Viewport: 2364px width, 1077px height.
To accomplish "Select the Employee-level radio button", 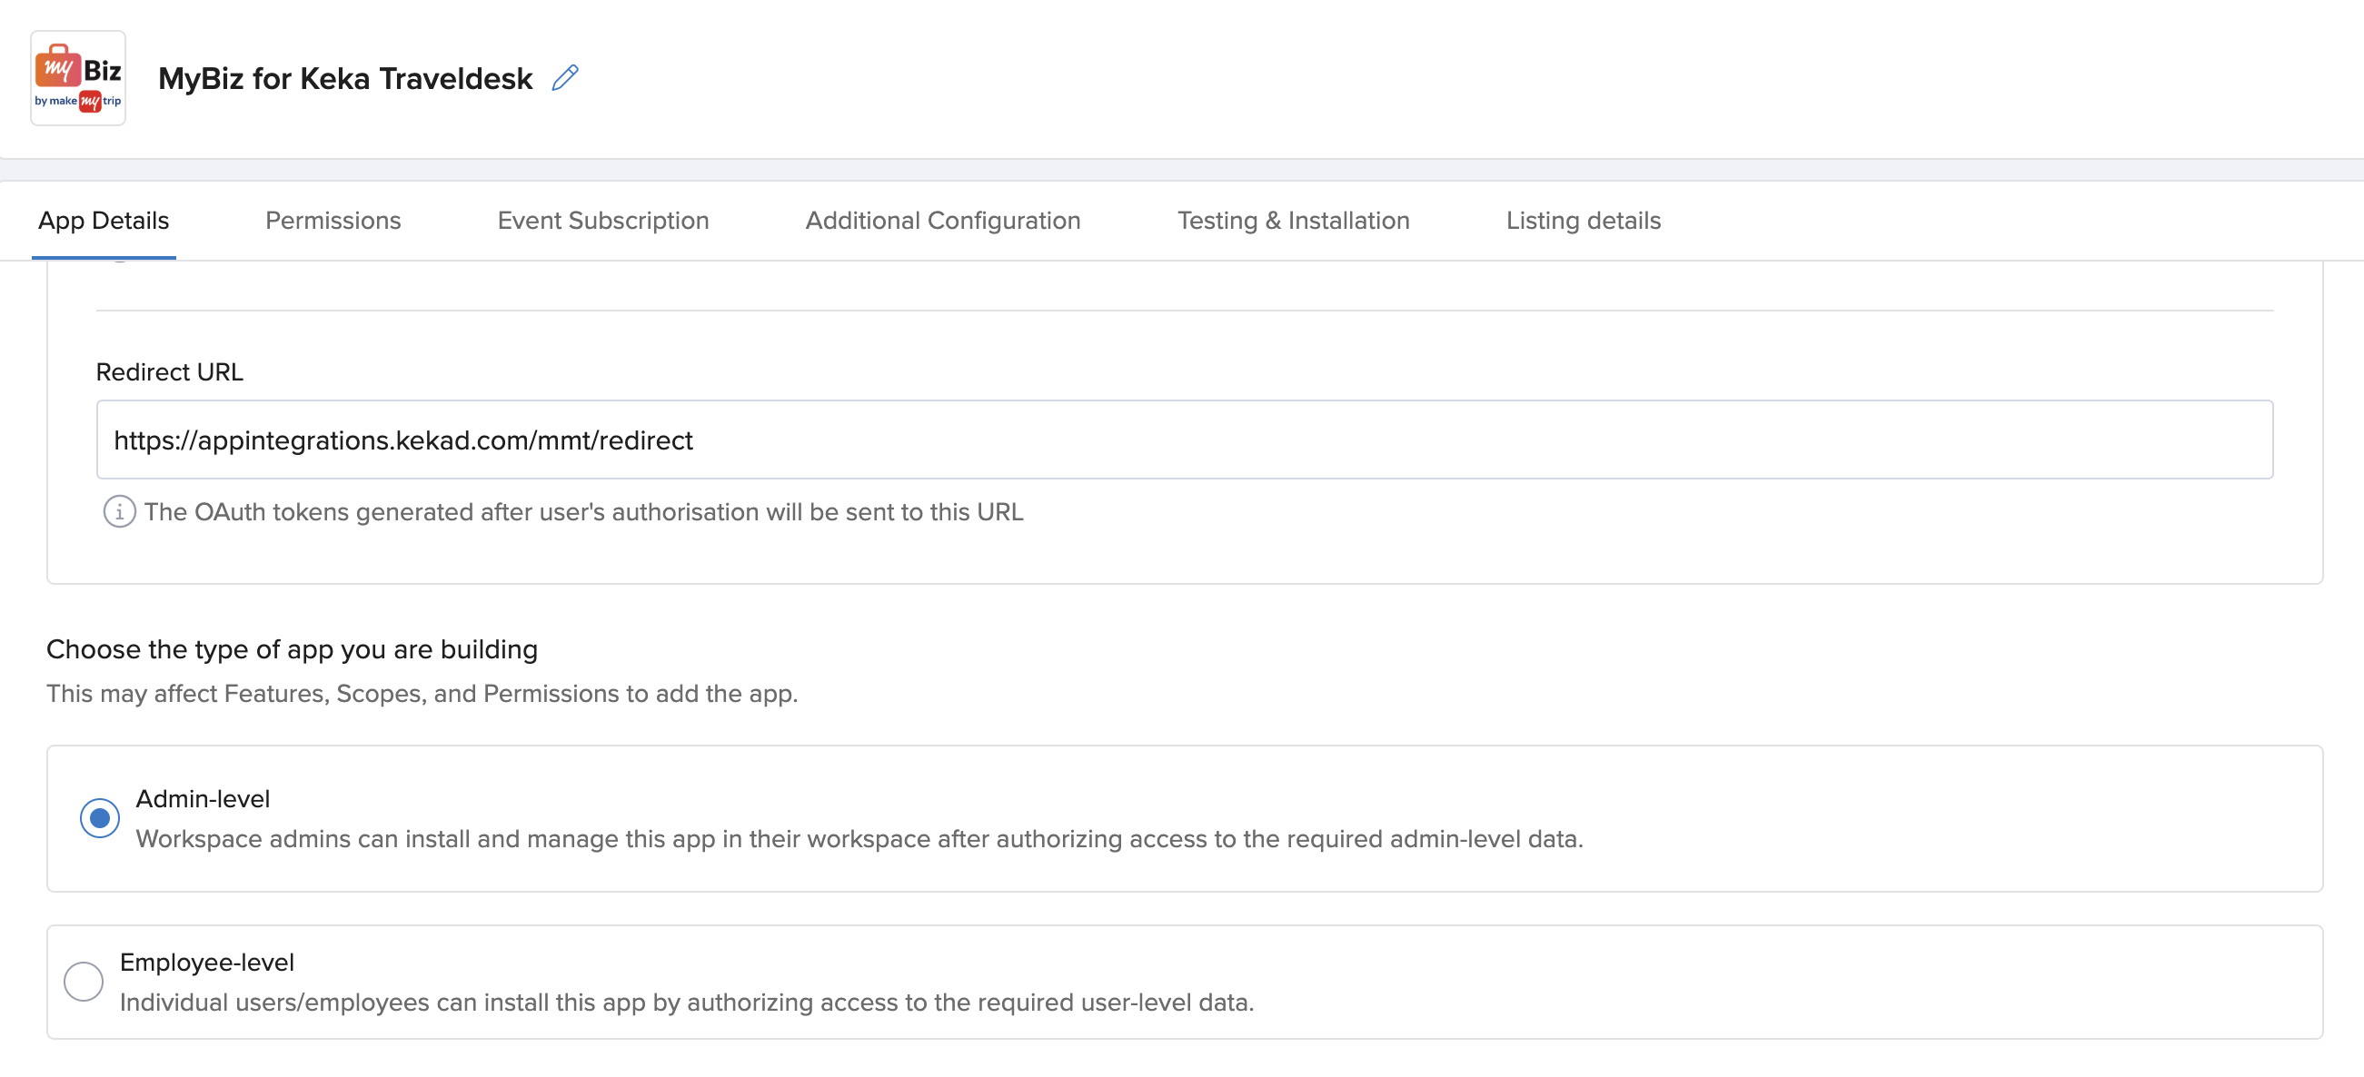I will pos(84,981).
